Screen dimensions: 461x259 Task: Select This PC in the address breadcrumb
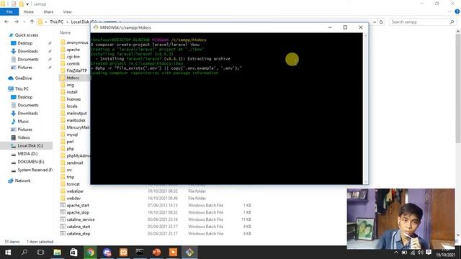(56, 22)
